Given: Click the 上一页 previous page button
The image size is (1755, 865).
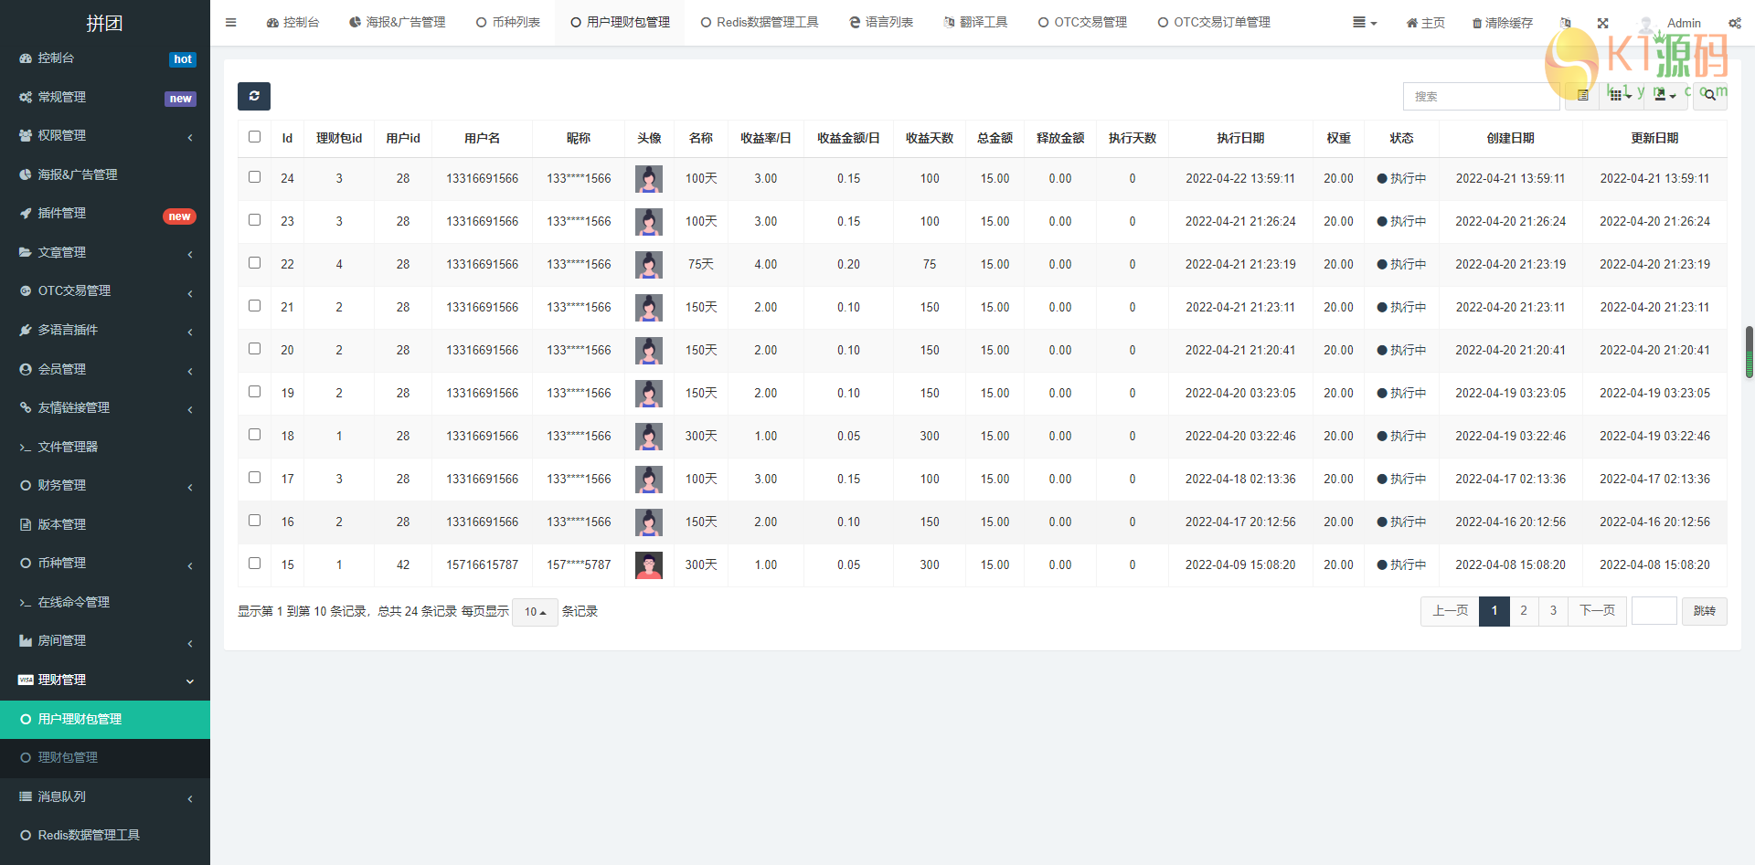Looking at the screenshot, I should coord(1450,611).
